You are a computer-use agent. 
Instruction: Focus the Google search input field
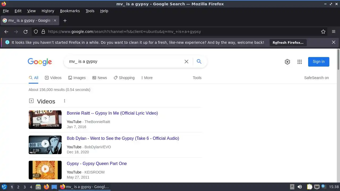pyautogui.click(x=125, y=62)
